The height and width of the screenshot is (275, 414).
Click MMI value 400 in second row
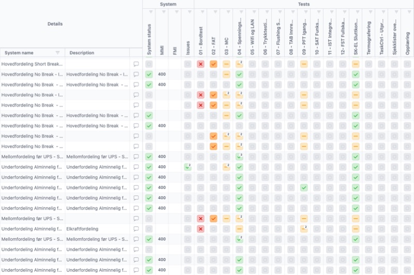coord(162,74)
